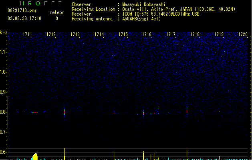Click the 1713 time axis marker
The width and height of the screenshot is (252, 160).
pyautogui.click(x=75, y=34)
